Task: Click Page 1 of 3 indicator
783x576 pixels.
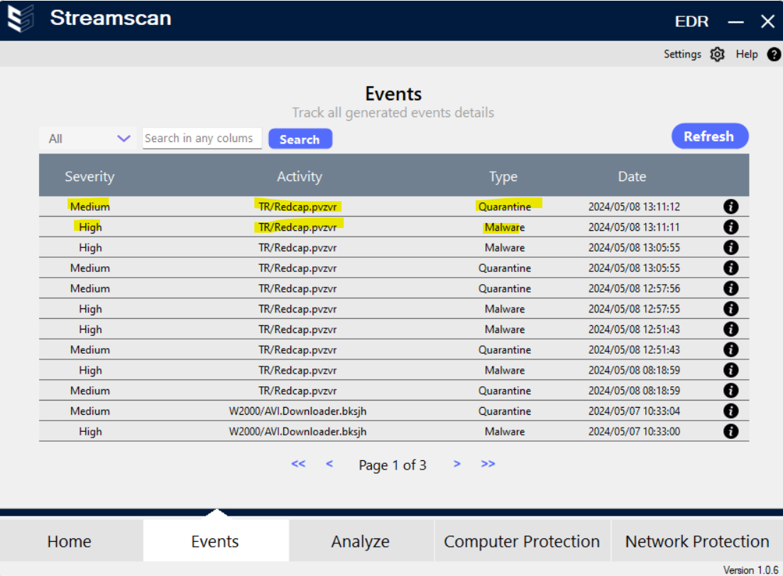Action: tap(393, 465)
